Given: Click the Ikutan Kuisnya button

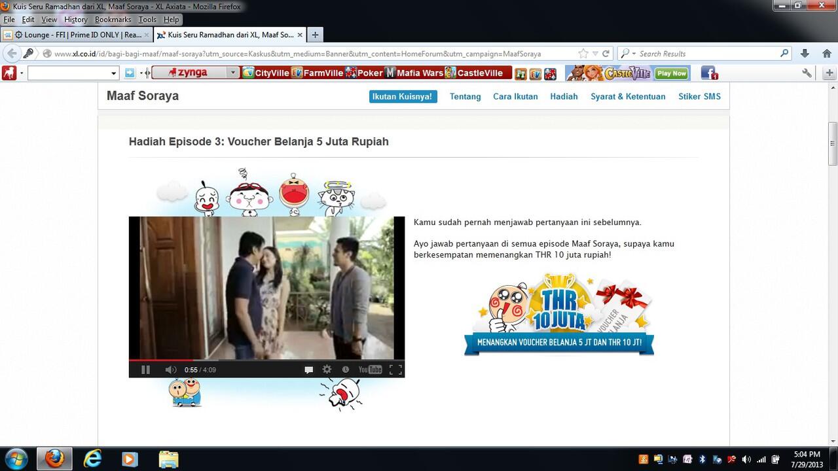Looking at the screenshot, I should point(402,96).
